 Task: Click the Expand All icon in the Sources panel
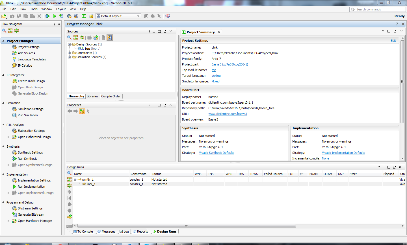point(82,37)
